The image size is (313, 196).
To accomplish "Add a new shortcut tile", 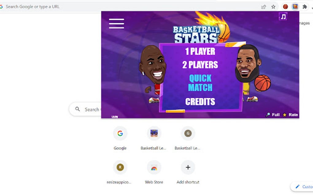I will pyautogui.click(x=188, y=172).
